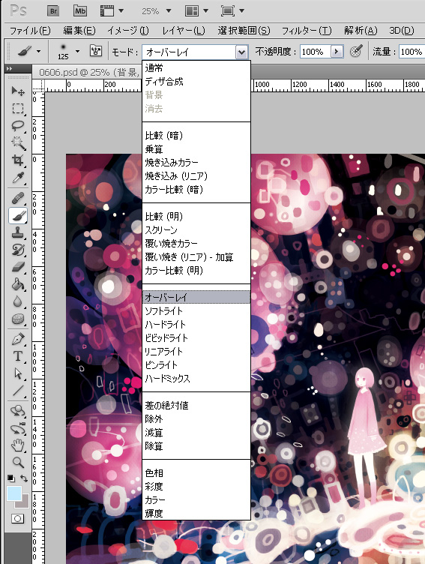Viewport: 425px width, 564px height.
Task: Select the Eraser tool
Action: point(18,266)
